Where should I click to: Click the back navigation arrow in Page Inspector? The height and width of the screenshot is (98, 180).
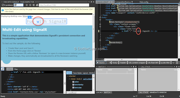point(27,5)
